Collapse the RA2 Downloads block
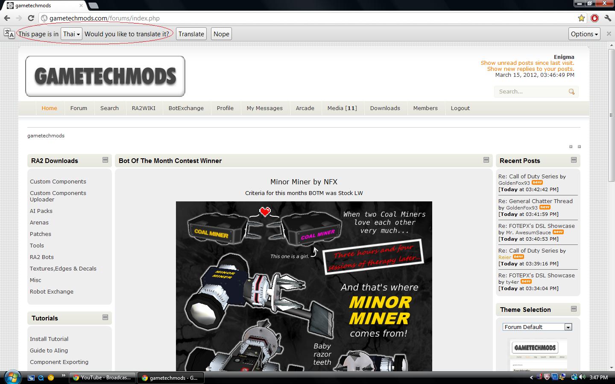615x384 pixels. [x=105, y=160]
